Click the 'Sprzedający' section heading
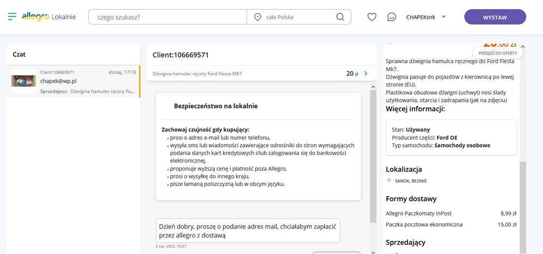This screenshot has height=254, width=543. point(405,243)
